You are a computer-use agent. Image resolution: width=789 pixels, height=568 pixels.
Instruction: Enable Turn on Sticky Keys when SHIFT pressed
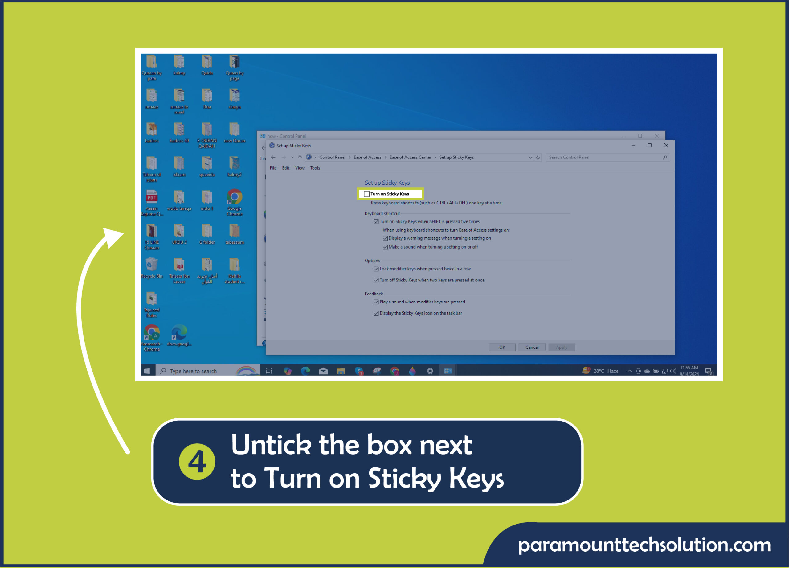pyautogui.click(x=375, y=221)
